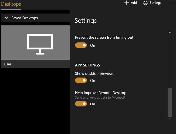Select the Add button label
This screenshot has width=176, height=134.
134,3
